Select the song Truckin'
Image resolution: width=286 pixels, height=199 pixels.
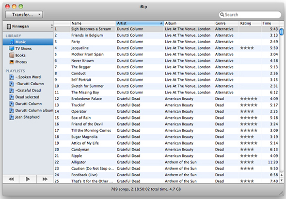78,105
